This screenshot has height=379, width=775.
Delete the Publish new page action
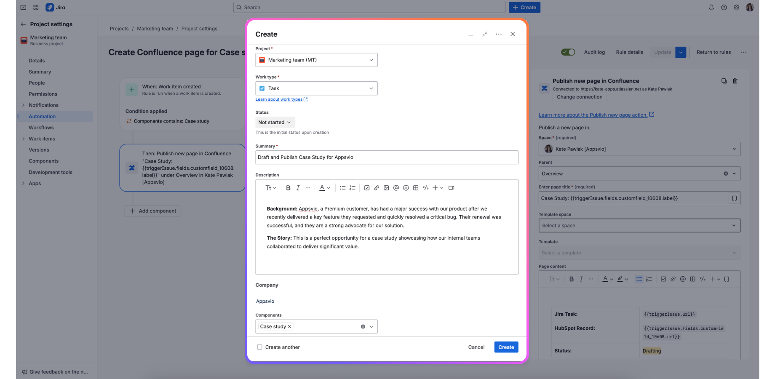[735, 81]
